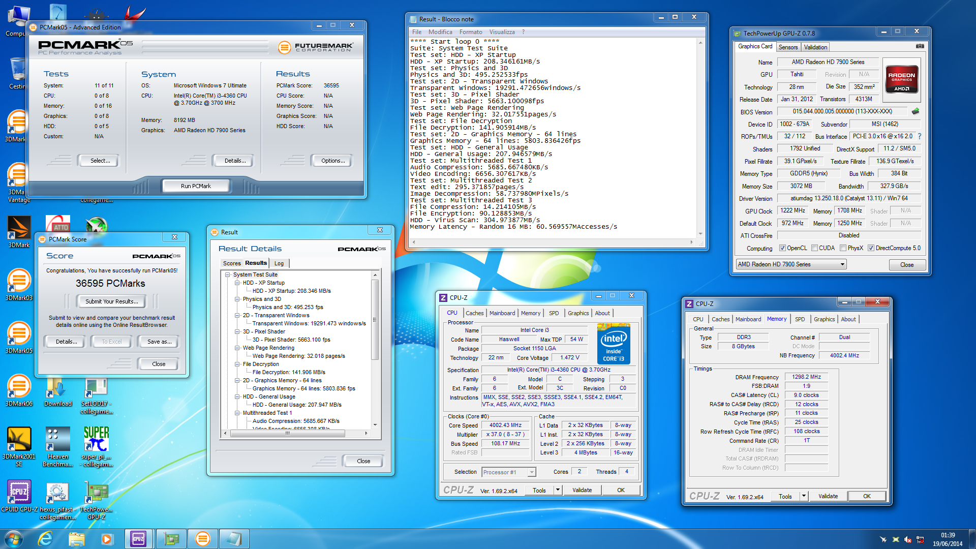Open the Formato menu in Notepad
The image size is (976, 549).
pyautogui.click(x=471, y=32)
